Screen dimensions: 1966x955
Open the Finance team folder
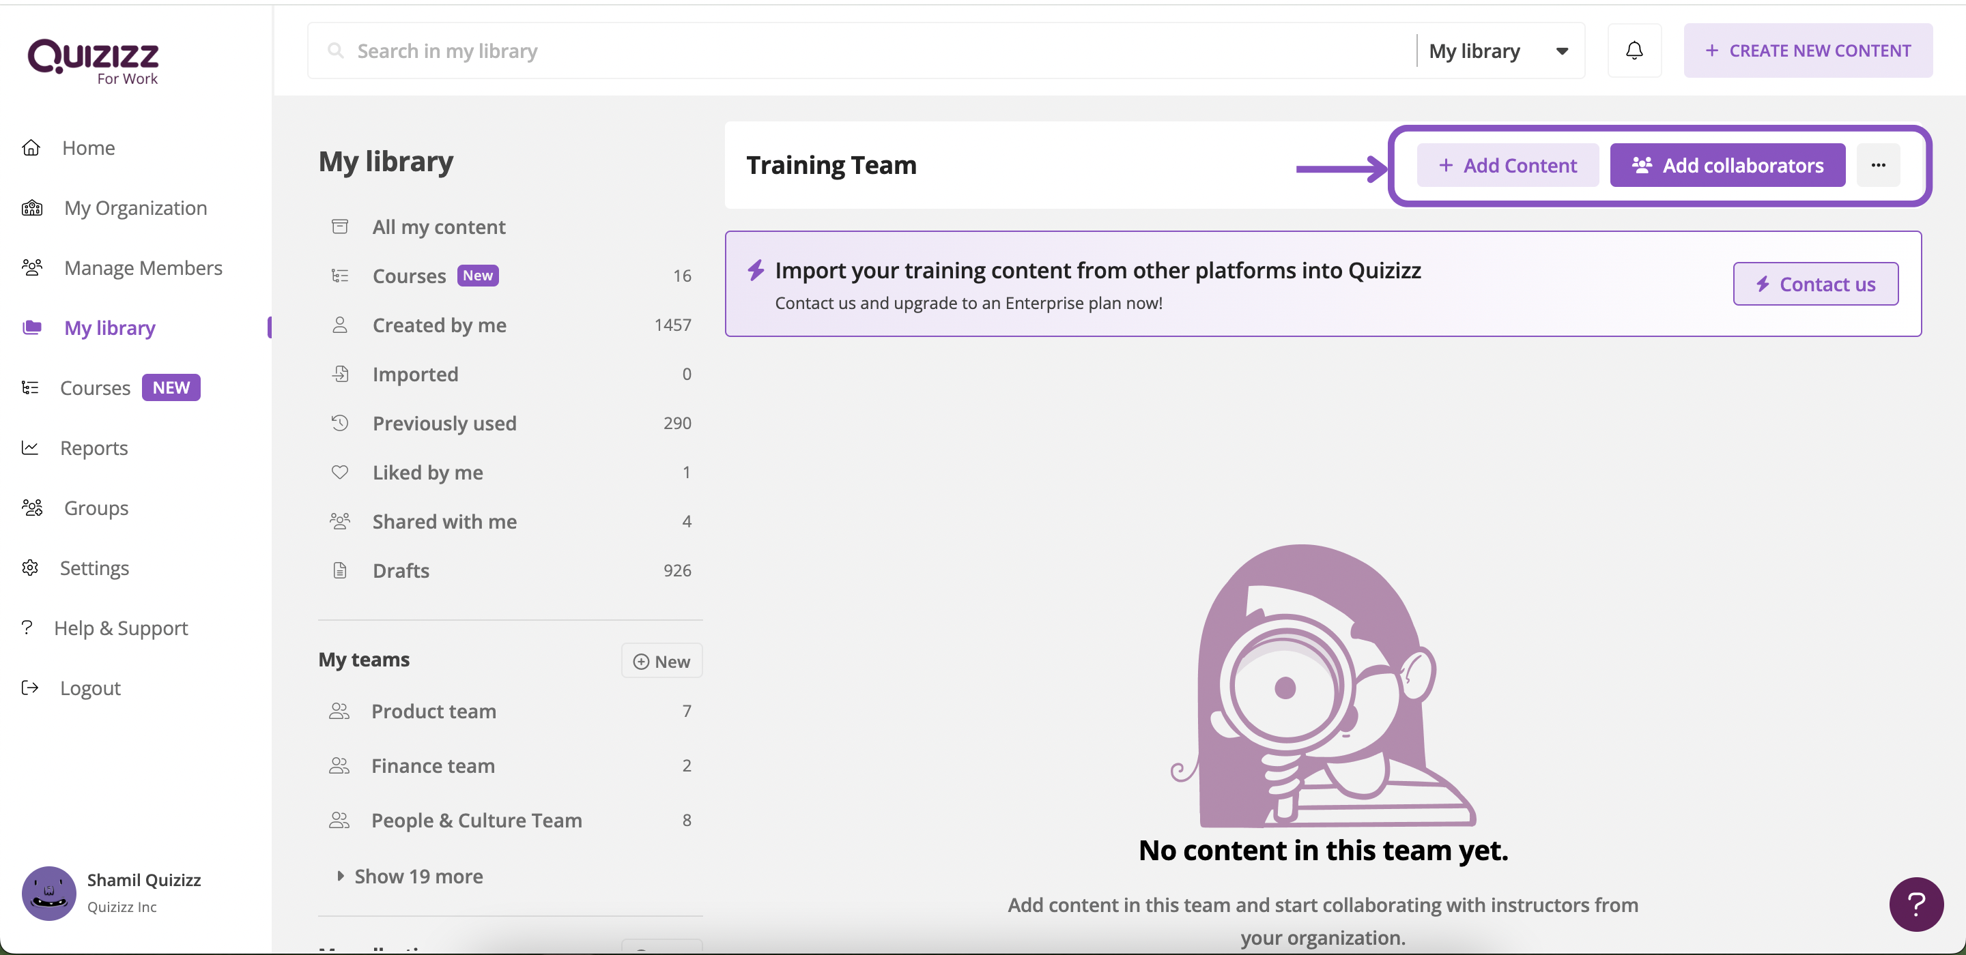pyautogui.click(x=433, y=765)
